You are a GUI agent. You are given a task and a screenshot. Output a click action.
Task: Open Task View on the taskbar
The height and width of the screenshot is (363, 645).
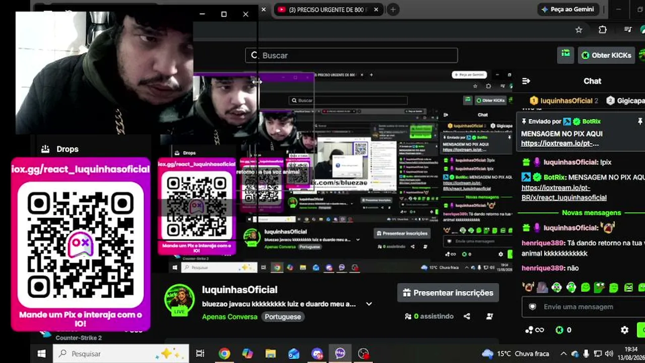click(x=200, y=354)
